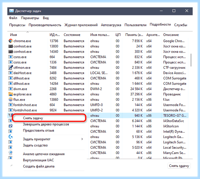Click the icon of fontdrvhost.exe PID 9824
Screen dimensions: 200x179
11,110
